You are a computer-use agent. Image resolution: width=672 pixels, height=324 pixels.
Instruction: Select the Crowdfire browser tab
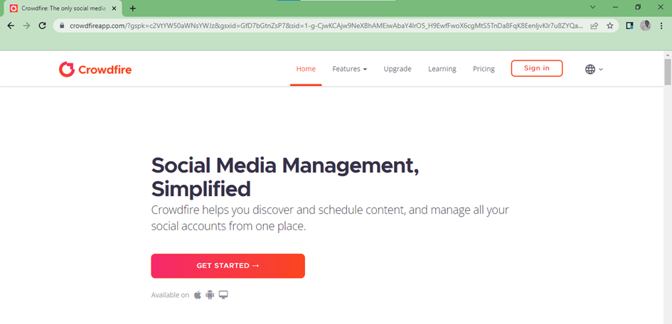63,8
